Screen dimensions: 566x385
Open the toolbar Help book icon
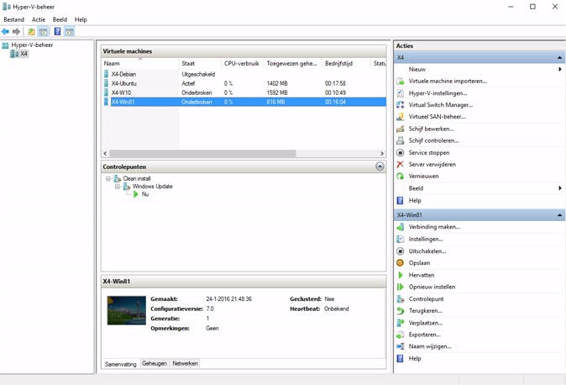pos(57,31)
